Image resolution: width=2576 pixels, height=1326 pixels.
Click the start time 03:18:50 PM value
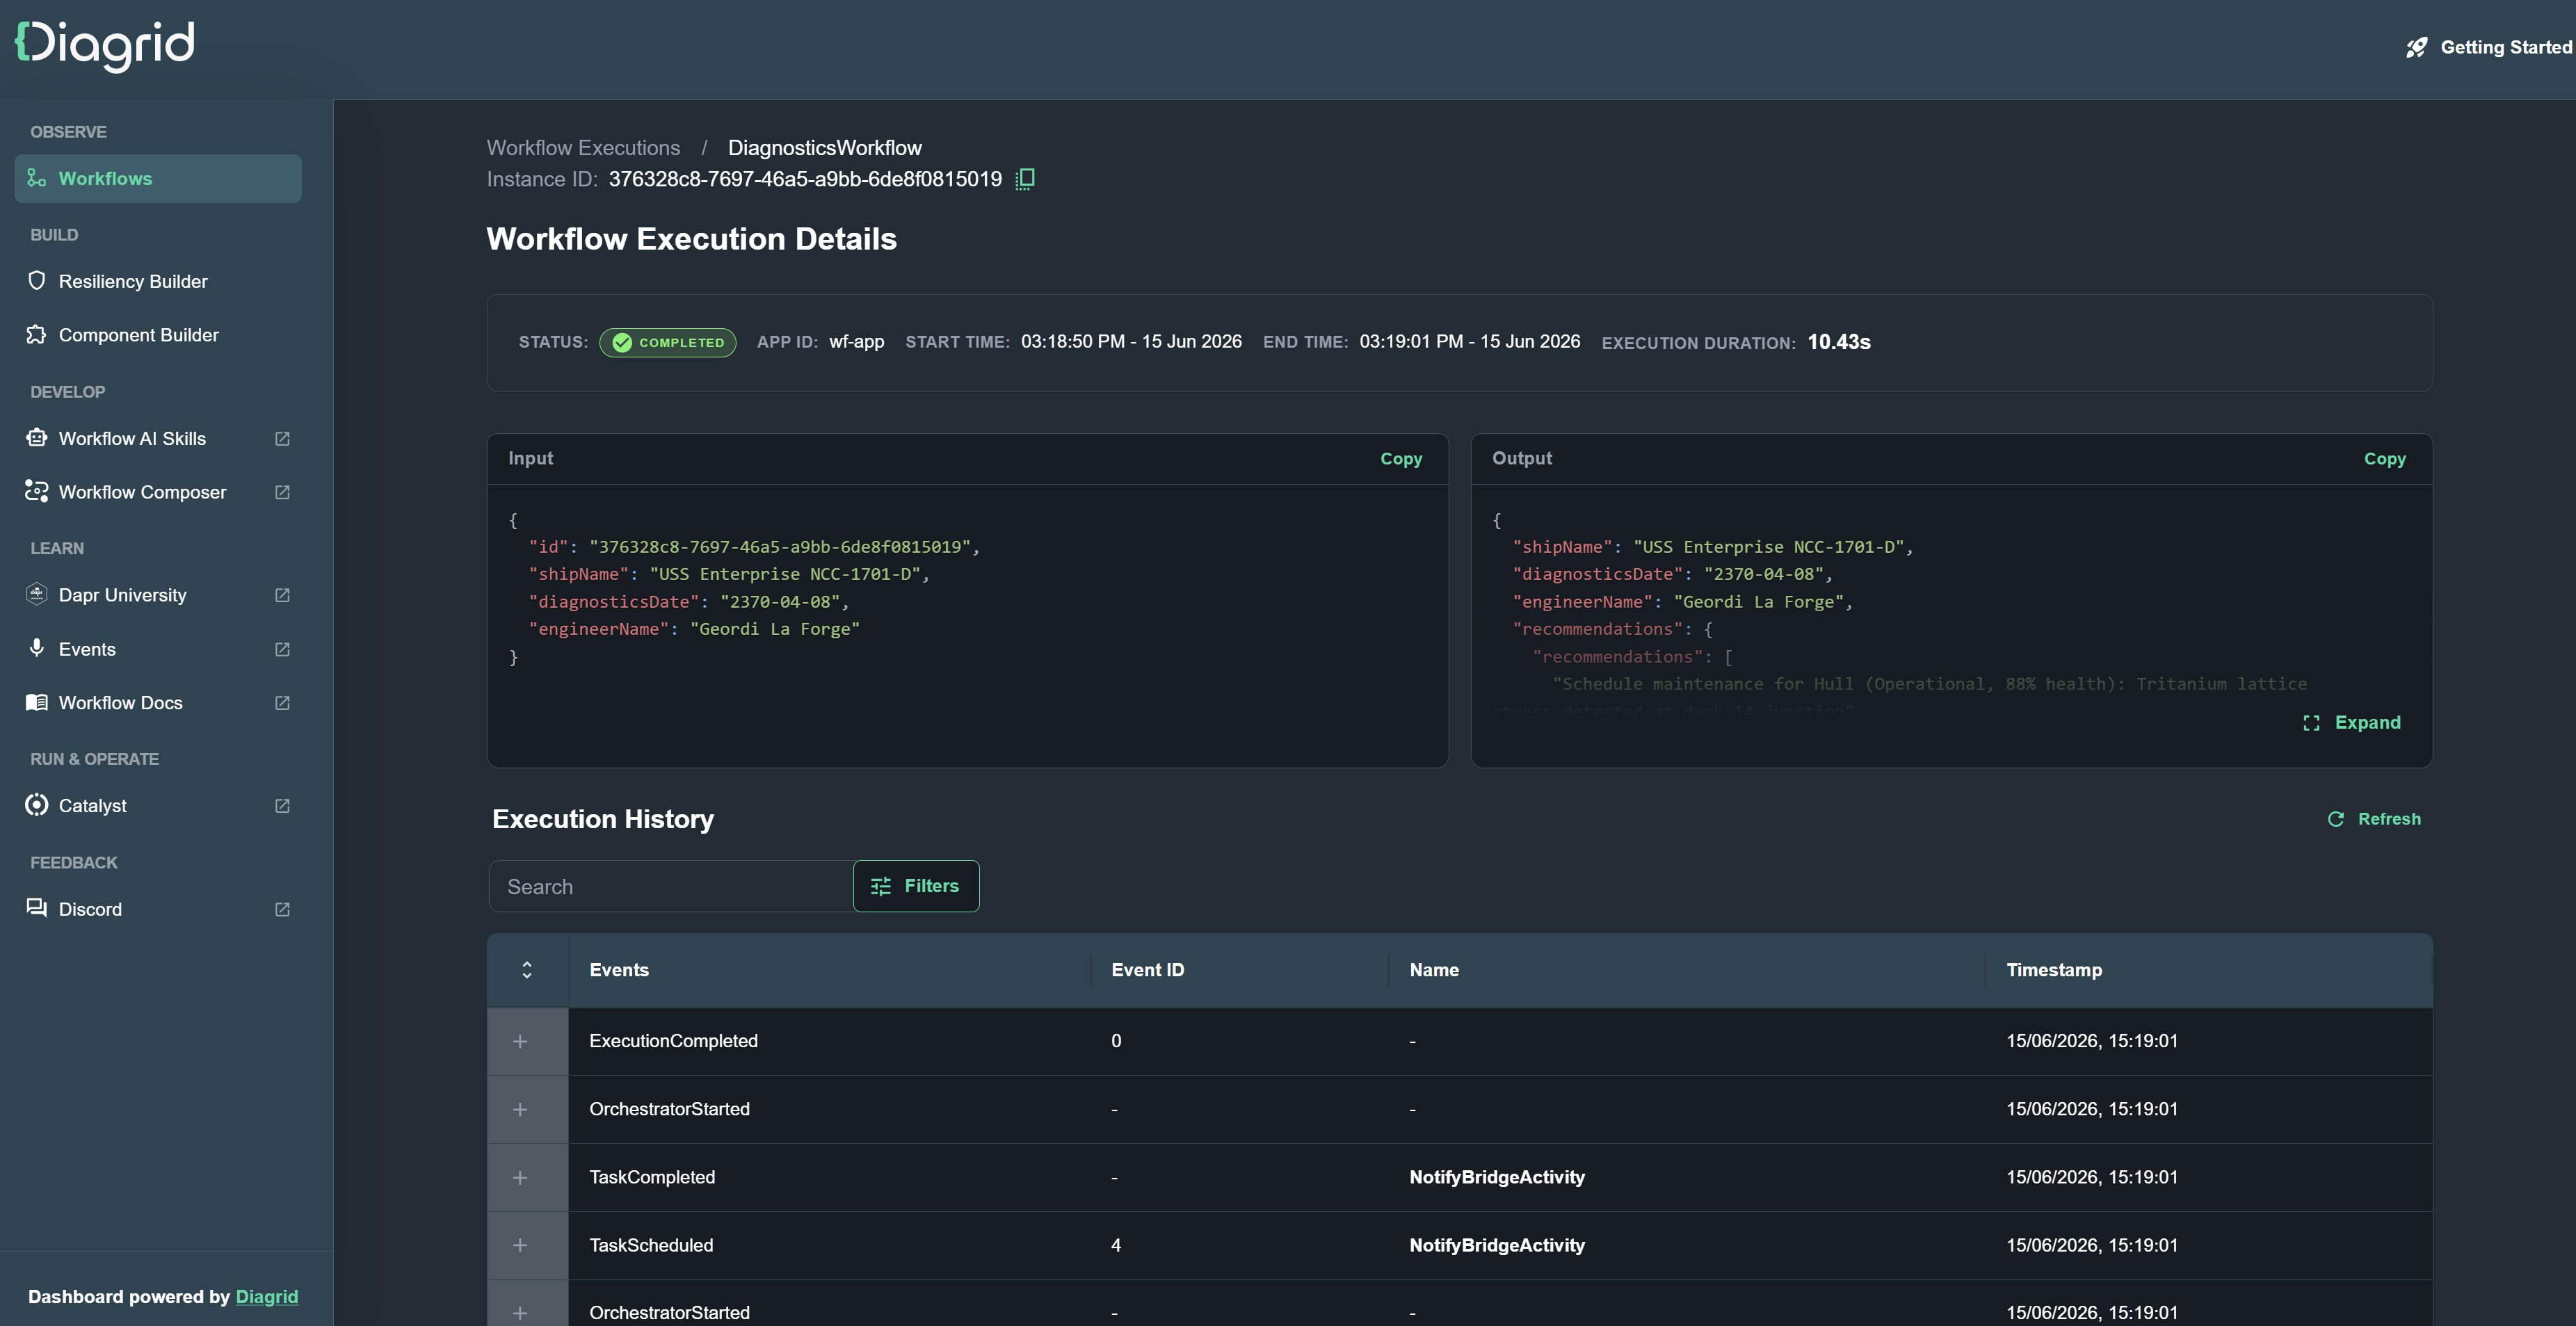tap(1131, 341)
